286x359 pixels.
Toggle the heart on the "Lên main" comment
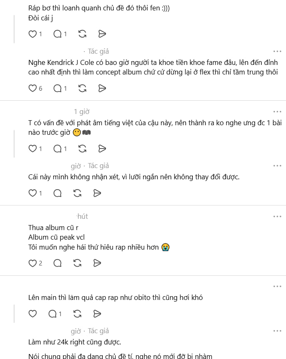point(32,314)
